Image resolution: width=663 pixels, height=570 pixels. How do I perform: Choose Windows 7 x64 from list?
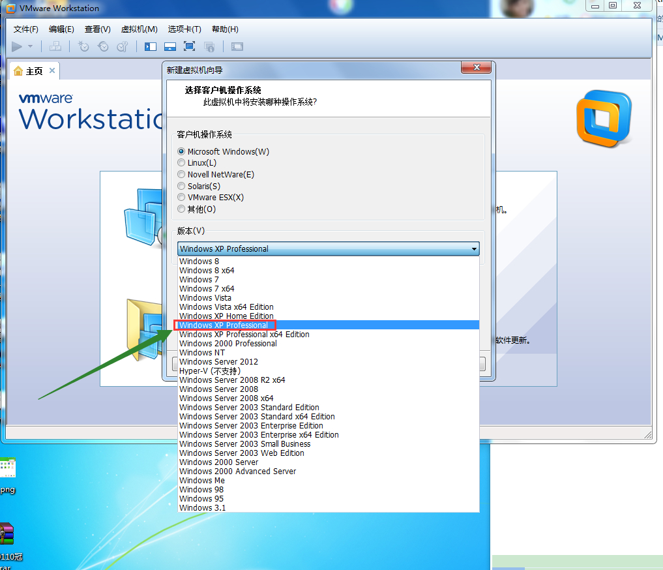pos(328,289)
